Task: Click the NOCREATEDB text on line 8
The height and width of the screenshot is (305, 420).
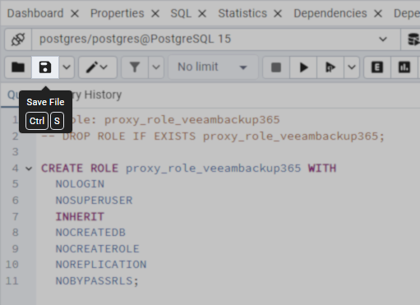Action: (90, 233)
